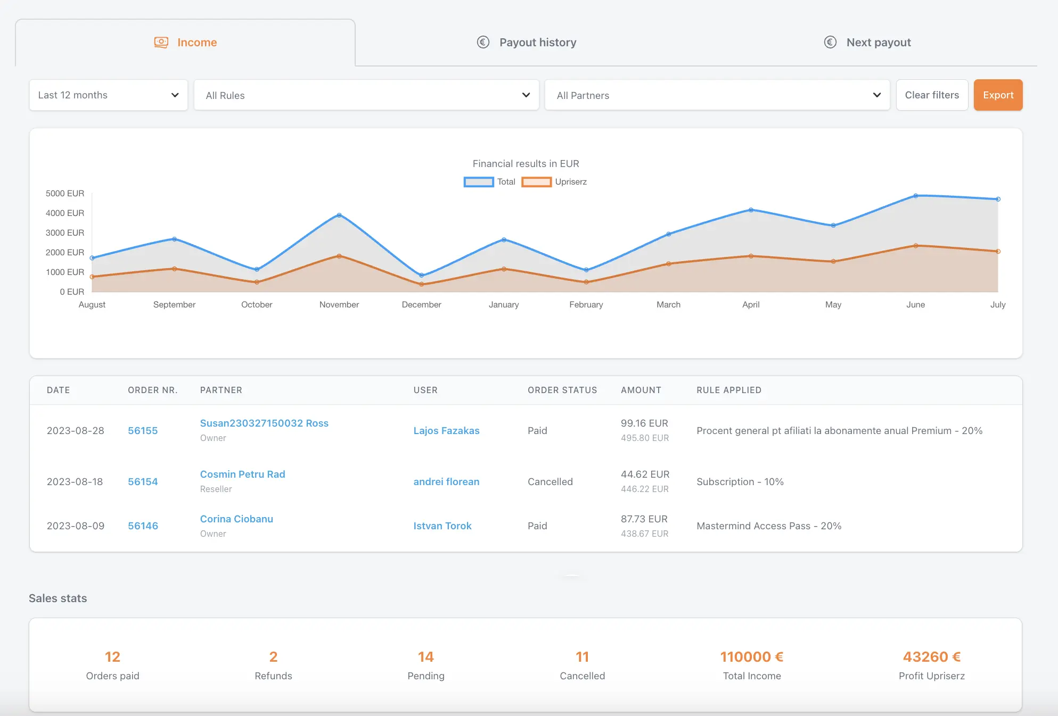Click the Subscription - 10% rule text
This screenshot has width=1058, height=716.
[740, 481]
